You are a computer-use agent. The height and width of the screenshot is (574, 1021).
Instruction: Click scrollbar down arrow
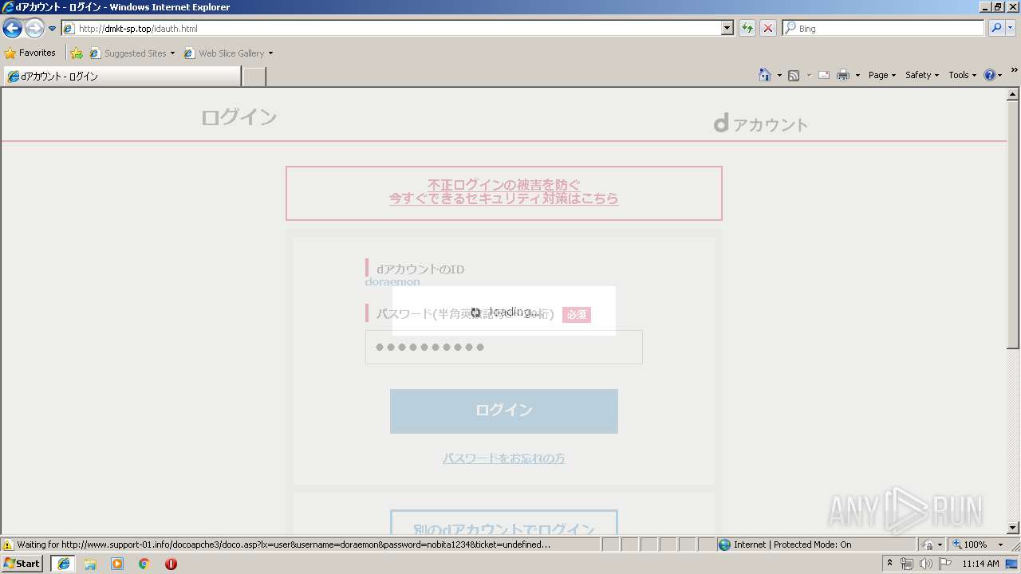pyautogui.click(x=1013, y=528)
